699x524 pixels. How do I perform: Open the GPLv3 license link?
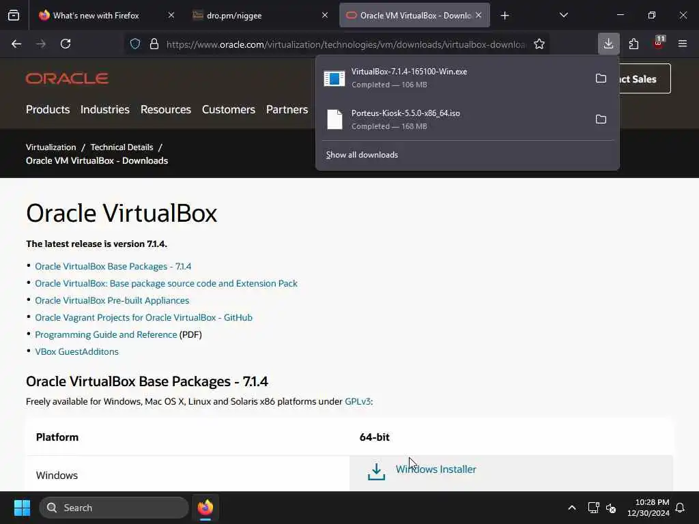coord(358,401)
